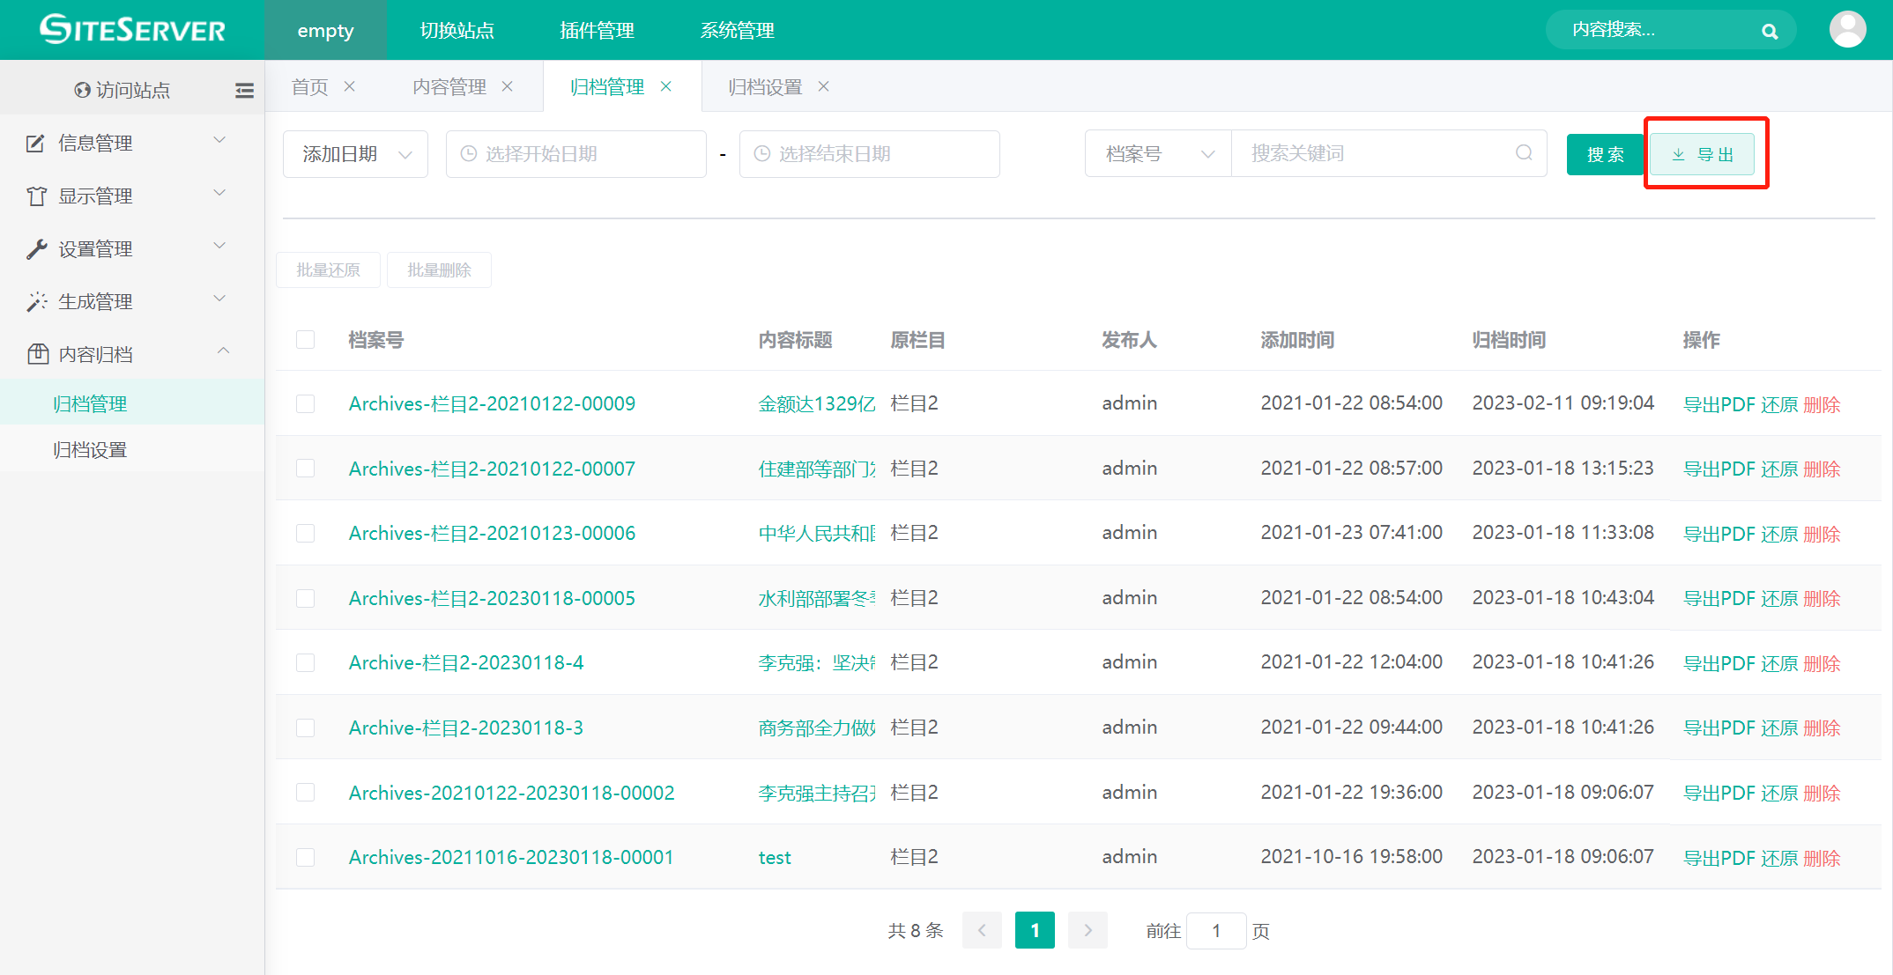1893x975 pixels.
Task: Click the search magnifier icon in top bar
Action: pos(1769,32)
